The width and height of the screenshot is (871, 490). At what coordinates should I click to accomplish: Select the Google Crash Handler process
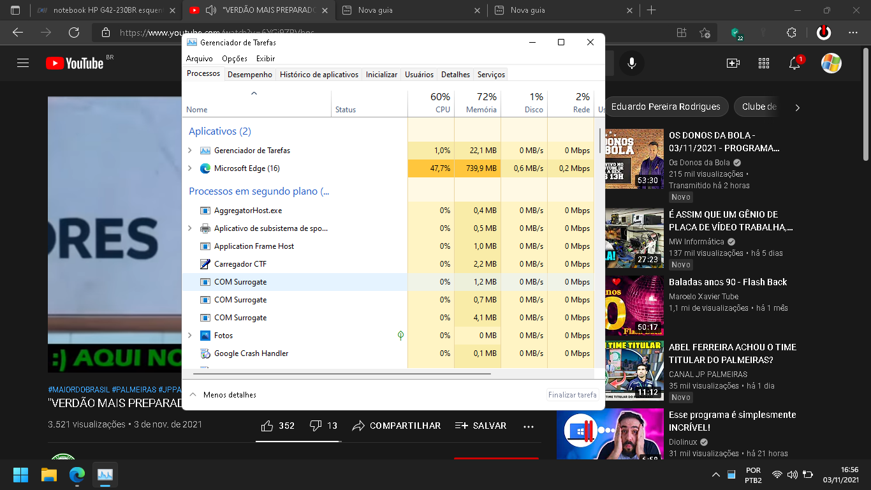pyautogui.click(x=388, y=353)
